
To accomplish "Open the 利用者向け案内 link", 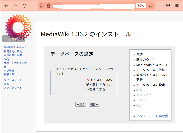I will [x=13, y=51].
